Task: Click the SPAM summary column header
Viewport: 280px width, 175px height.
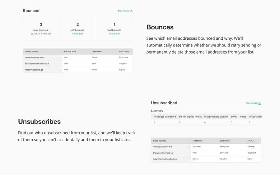Action: point(234,117)
